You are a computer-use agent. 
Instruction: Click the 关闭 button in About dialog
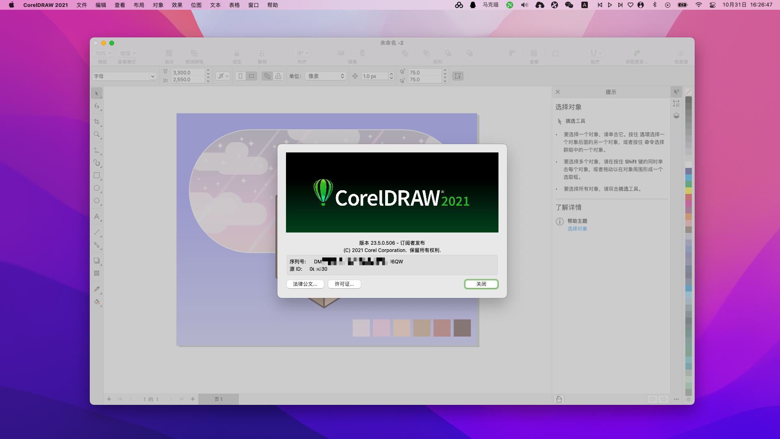tap(481, 284)
